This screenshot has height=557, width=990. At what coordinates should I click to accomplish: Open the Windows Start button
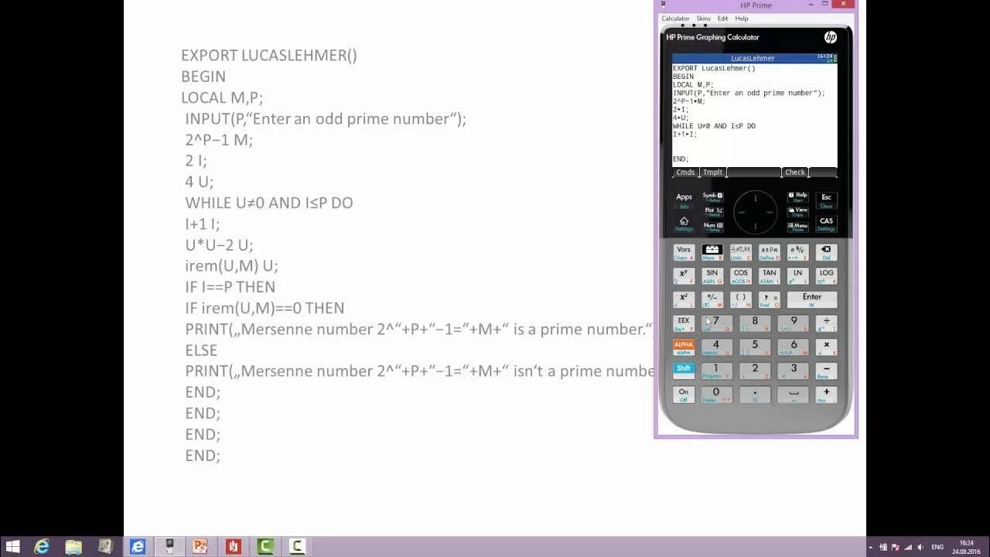(x=12, y=547)
